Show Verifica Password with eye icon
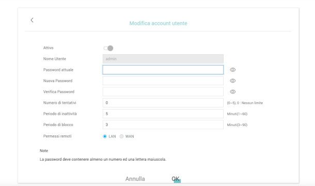This screenshot has height=186, width=315. tap(232, 91)
